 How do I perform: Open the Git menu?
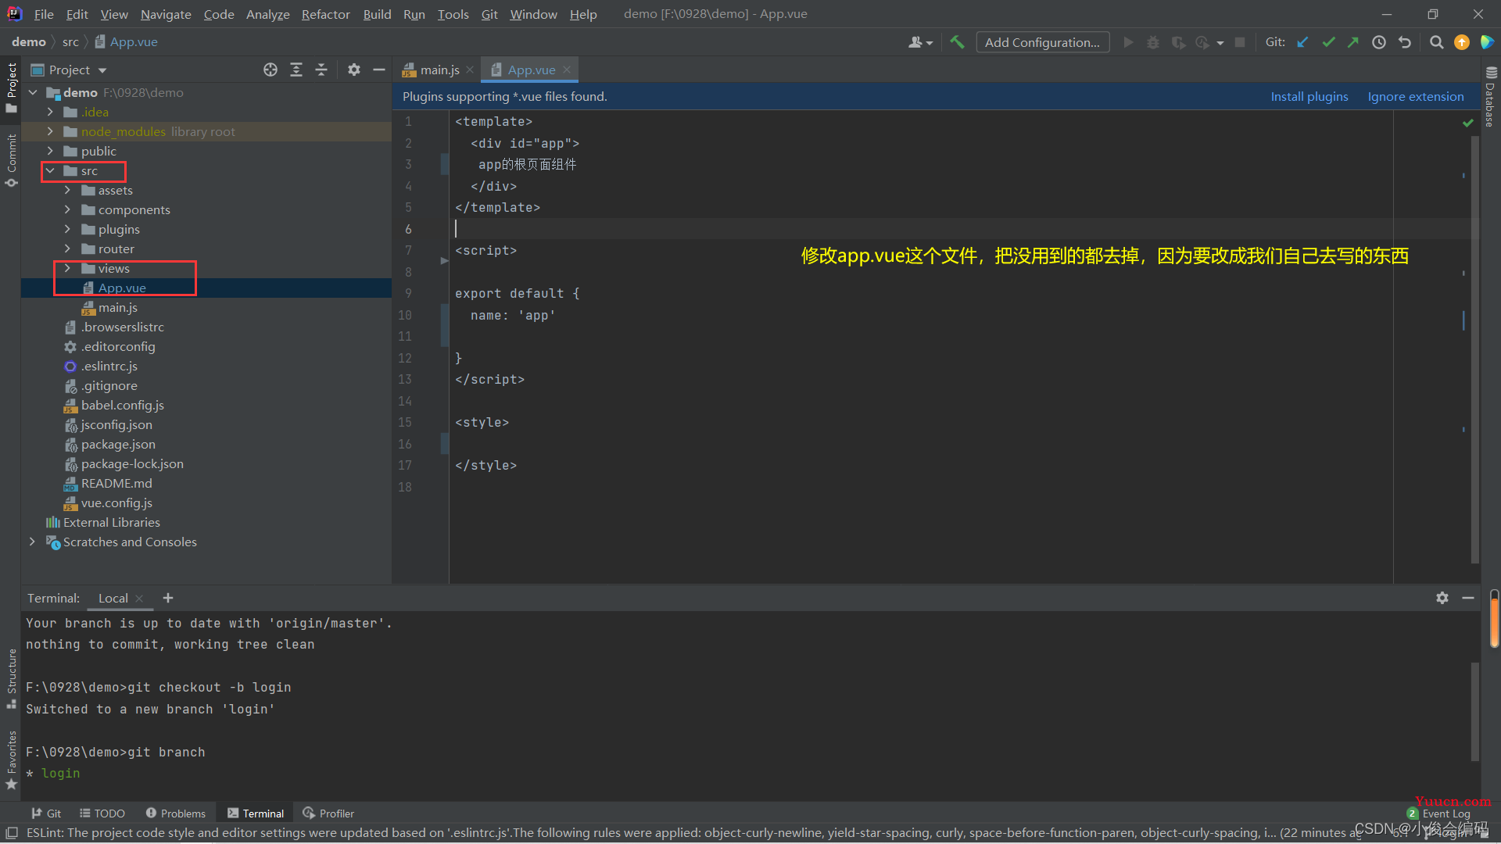click(489, 14)
